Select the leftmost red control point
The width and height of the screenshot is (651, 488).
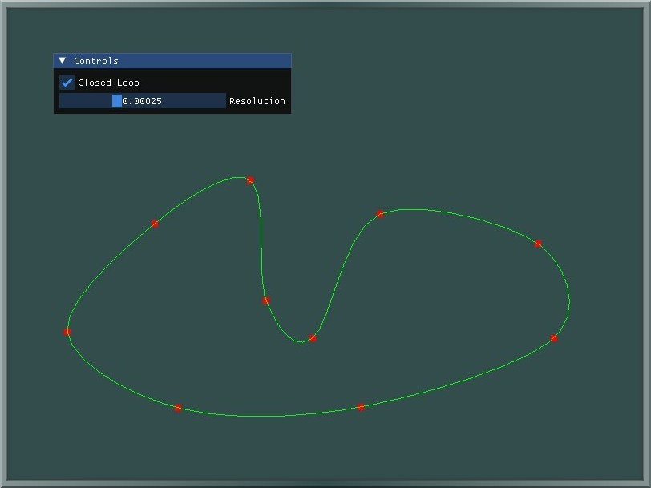[x=67, y=332]
